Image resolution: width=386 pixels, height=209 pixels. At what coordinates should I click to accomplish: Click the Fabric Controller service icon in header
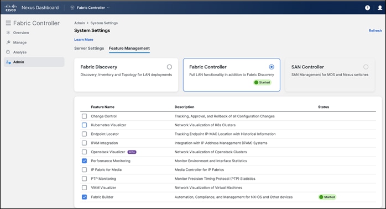click(x=72, y=8)
